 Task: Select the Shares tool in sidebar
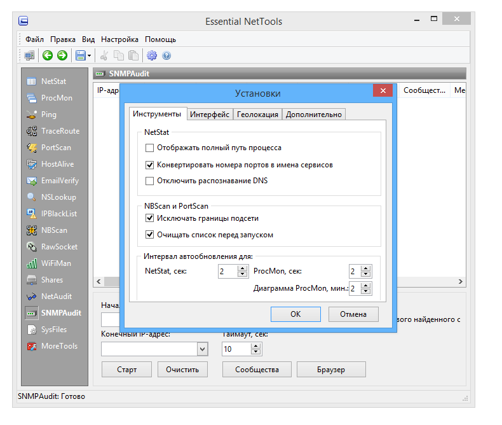[45, 280]
